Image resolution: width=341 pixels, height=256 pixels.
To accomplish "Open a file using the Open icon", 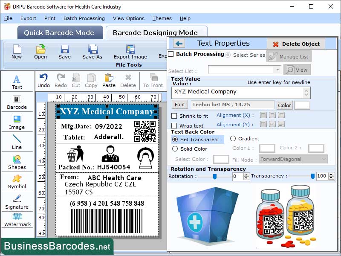I will [x=40, y=51].
